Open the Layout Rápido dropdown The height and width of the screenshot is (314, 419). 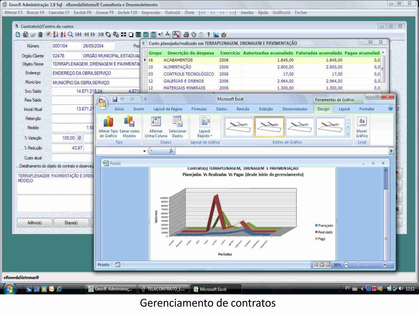coord(205,127)
